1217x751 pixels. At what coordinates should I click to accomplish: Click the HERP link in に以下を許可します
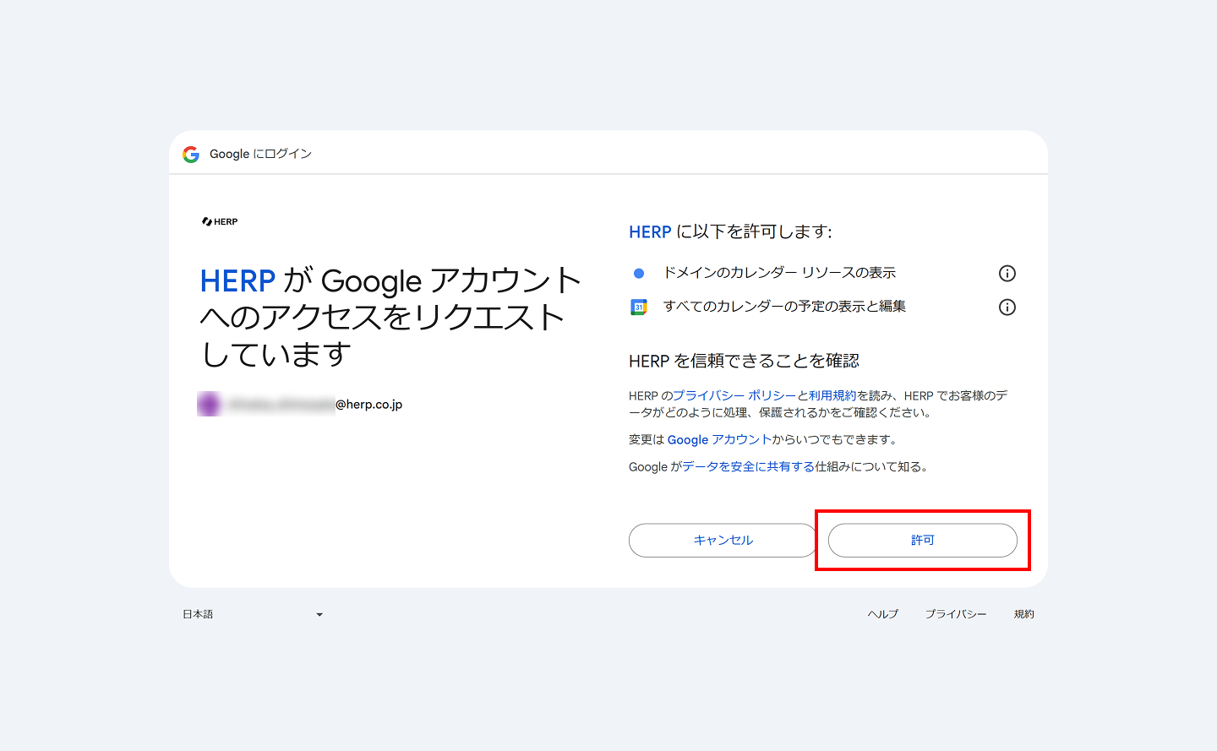650,231
